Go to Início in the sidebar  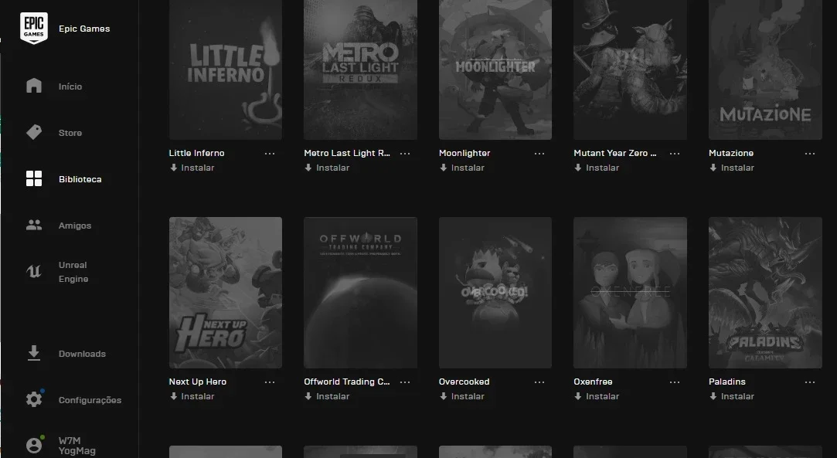click(70, 87)
